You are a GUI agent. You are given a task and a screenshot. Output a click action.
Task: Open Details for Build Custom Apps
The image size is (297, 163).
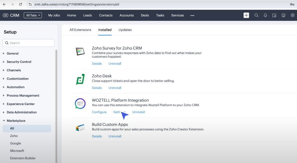(x=97, y=136)
